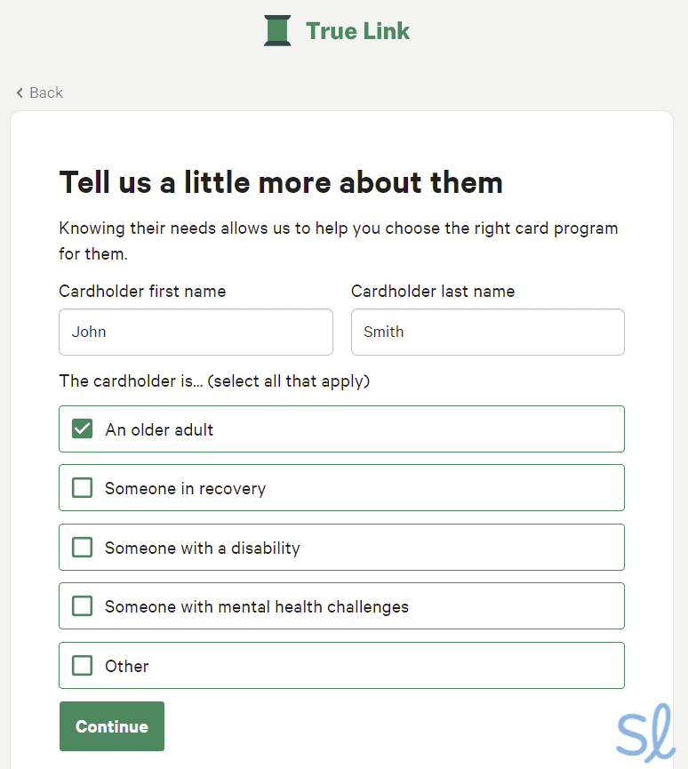The width and height of the screenshot is (688, 769).
Task: Click the "Tell us a little more" heading
Action: (x=281, y=183)
